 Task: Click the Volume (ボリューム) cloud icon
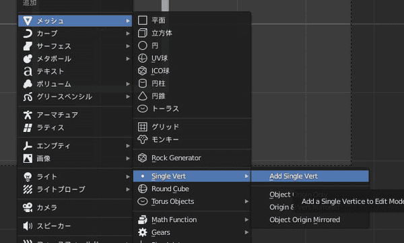coord(28,84)
